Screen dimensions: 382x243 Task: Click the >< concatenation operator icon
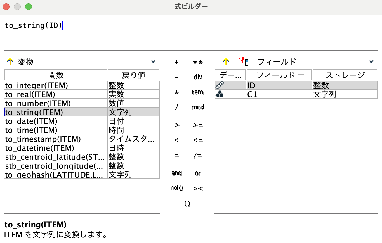pyautogui.click(x=198, y=188)
